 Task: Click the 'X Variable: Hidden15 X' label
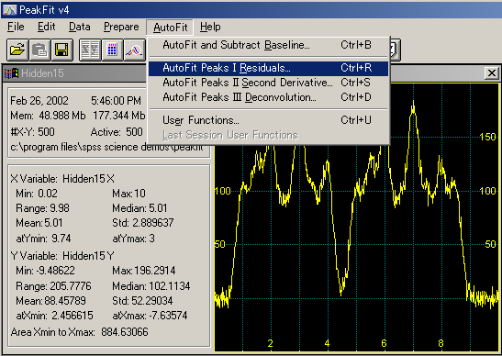(62, 179)
